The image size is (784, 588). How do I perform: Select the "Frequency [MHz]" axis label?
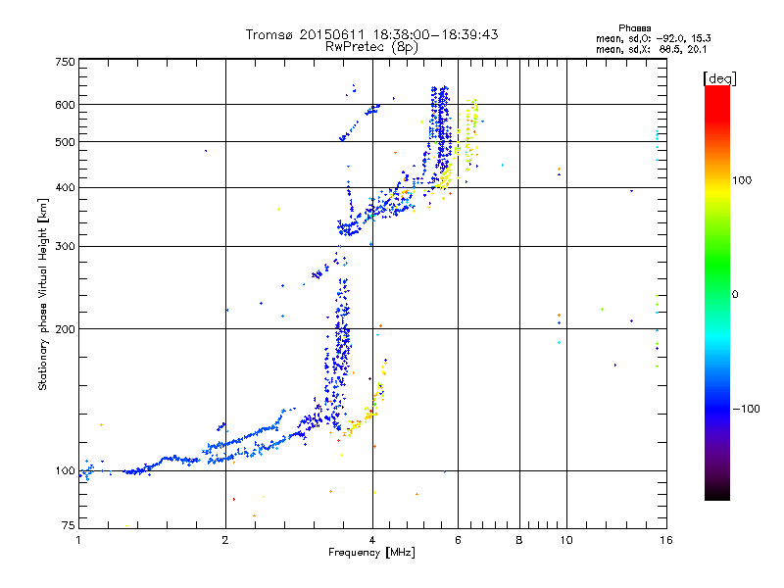pos(371,553)
